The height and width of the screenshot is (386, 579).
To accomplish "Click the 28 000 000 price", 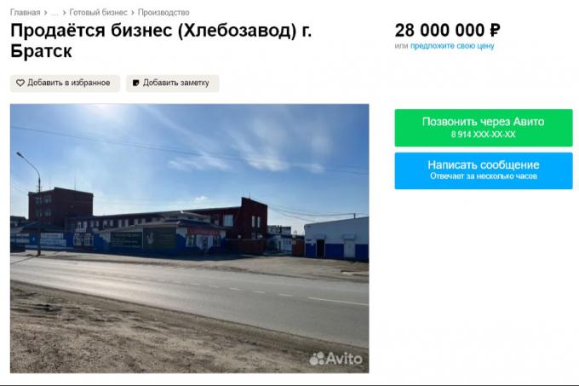I will click(x=448, y=31).
